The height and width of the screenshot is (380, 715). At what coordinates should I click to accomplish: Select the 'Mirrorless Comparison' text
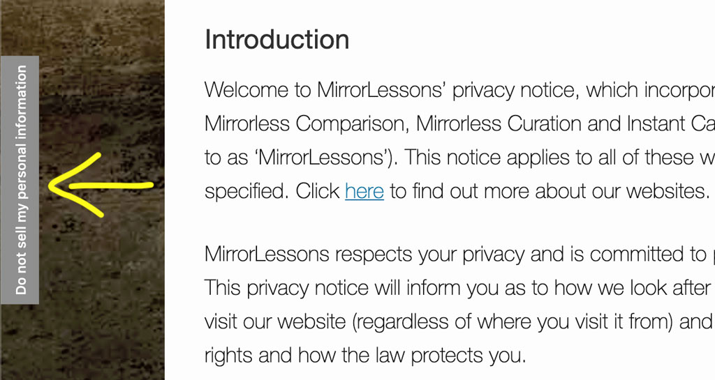tap(306, 124)
